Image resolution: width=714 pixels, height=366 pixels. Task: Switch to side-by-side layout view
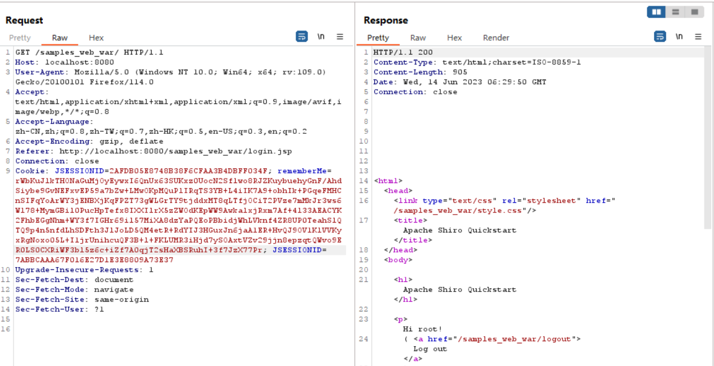(x=656, y=12)
